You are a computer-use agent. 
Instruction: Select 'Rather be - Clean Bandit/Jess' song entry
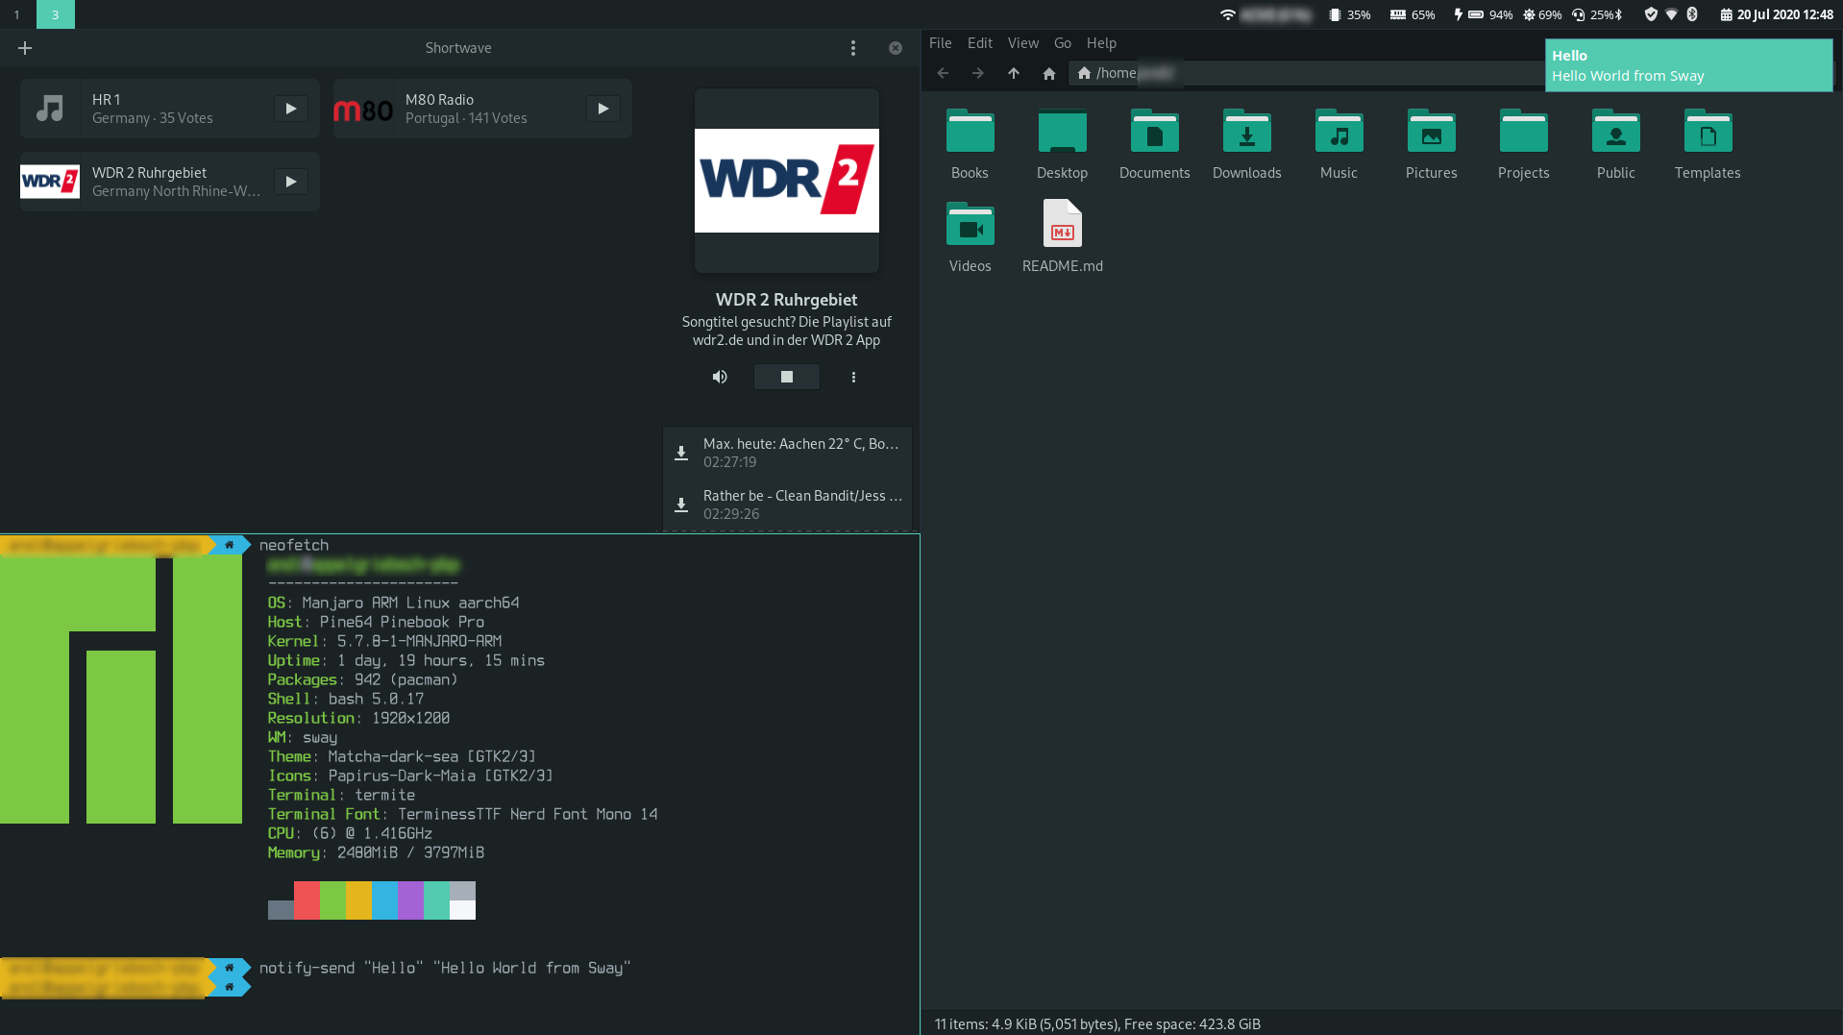point(787,505)
